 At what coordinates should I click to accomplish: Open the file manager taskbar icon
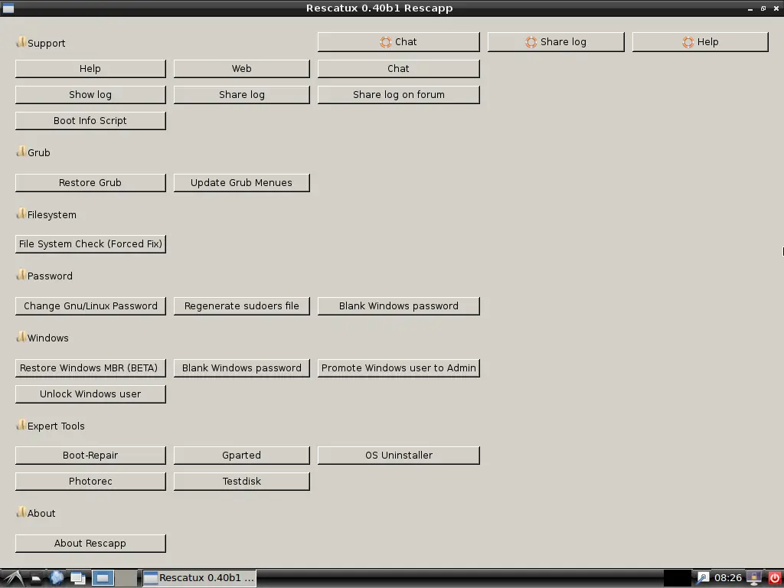click(36, 579)
